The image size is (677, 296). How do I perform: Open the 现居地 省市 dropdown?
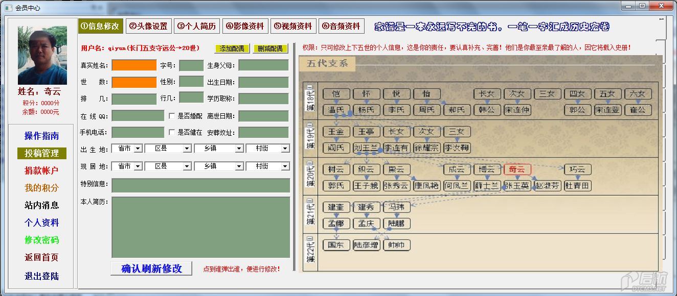(127, 166)
